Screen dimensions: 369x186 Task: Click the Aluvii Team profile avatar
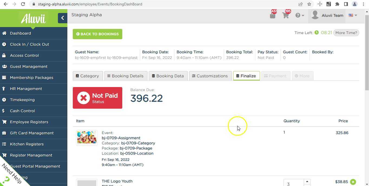coord(315,15)
